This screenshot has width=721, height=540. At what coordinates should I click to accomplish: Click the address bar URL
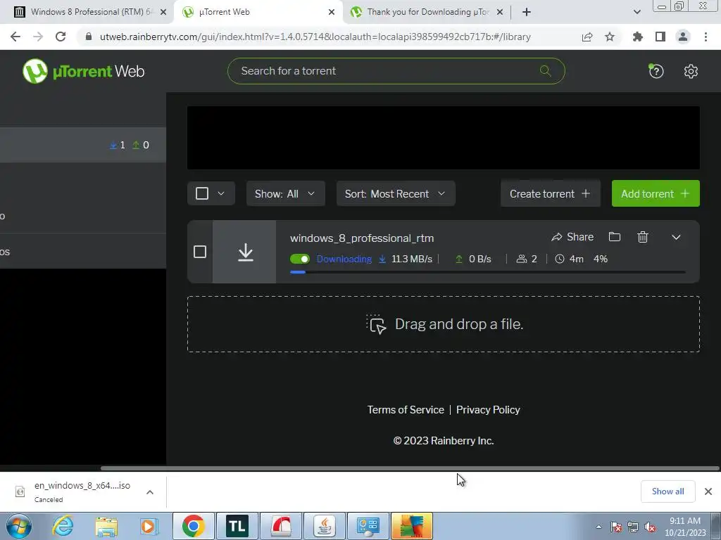315,37
